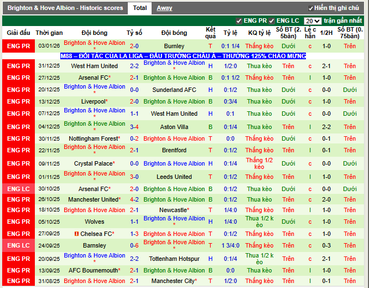Open Manchester City team link
Image resolution: width=369 pixels, height=288 pixels.
(174, 281)
